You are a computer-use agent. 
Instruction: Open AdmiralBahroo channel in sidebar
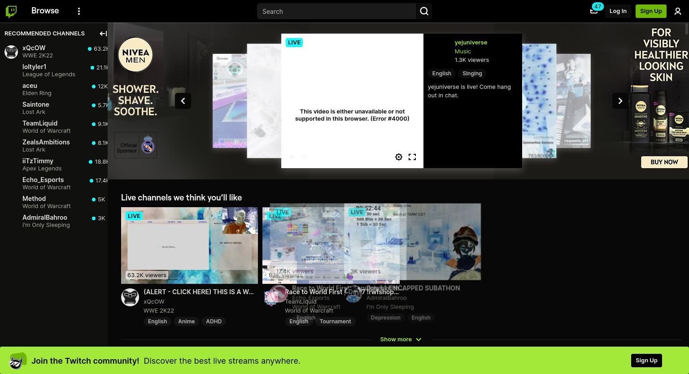tap(54, 221)
